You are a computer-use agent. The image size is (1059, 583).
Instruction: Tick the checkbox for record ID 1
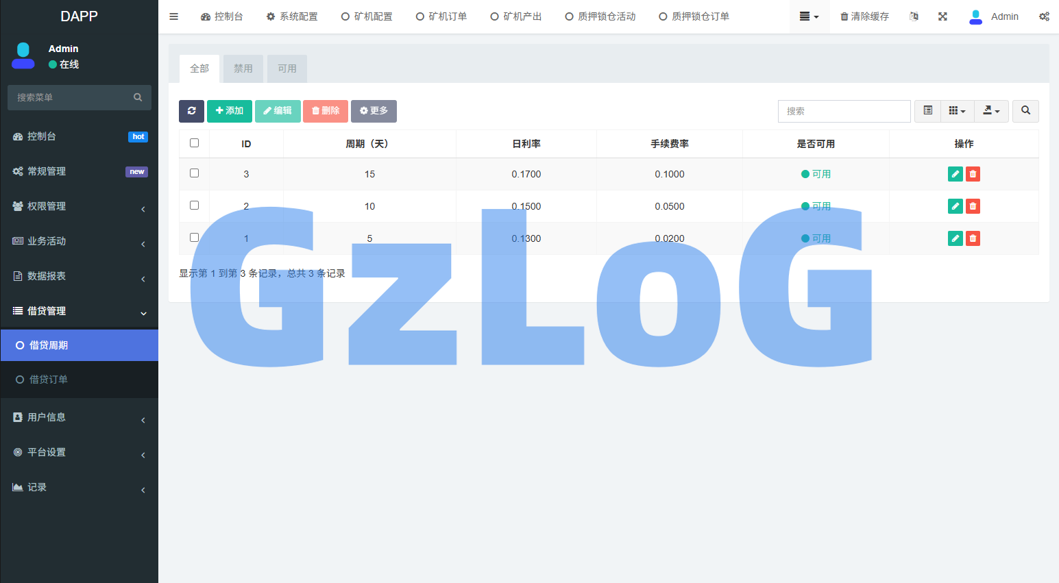(x=194, y=238)
